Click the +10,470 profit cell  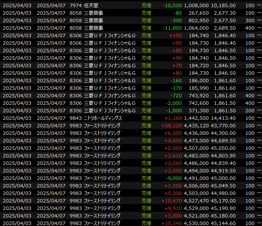tap(171, 201)
